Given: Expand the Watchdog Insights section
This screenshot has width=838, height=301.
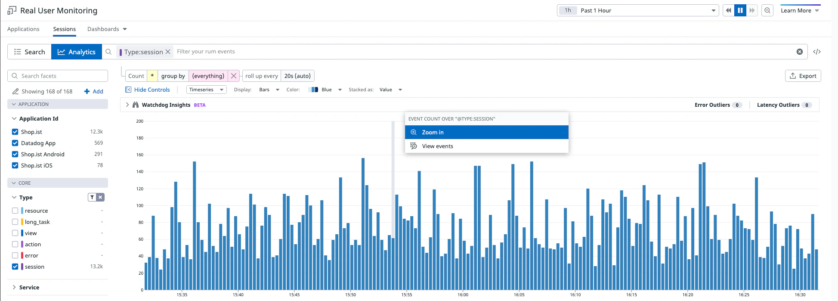Looking at the screenshot, I should tap(127, 105).
